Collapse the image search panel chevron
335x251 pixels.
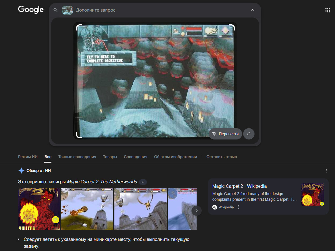tap(252, 10)
